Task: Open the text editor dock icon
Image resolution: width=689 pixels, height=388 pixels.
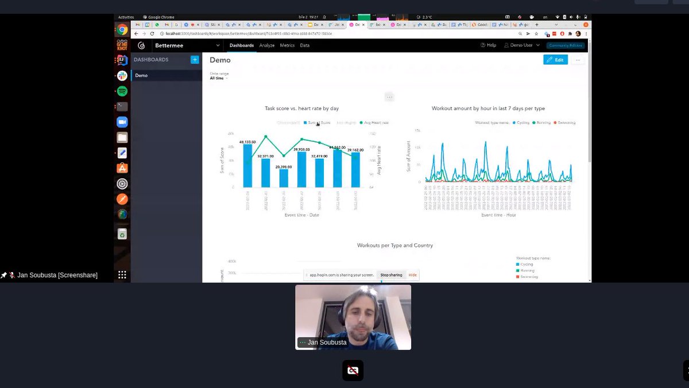Action: 122,153
